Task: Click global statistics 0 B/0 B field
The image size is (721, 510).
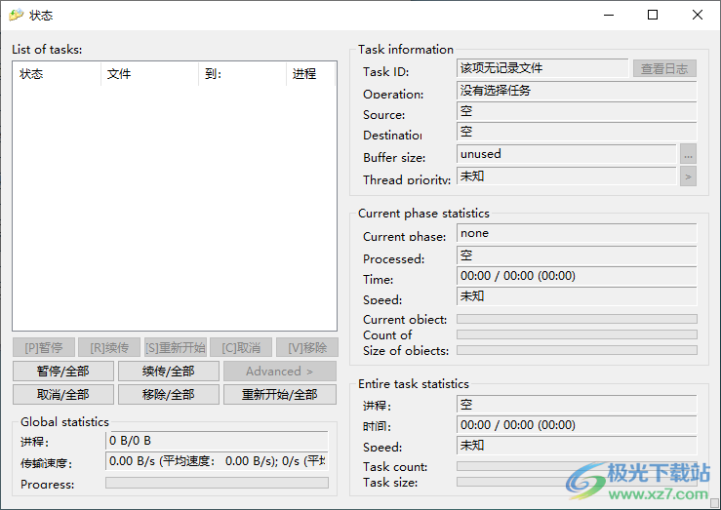Action: tap(217, 441)
